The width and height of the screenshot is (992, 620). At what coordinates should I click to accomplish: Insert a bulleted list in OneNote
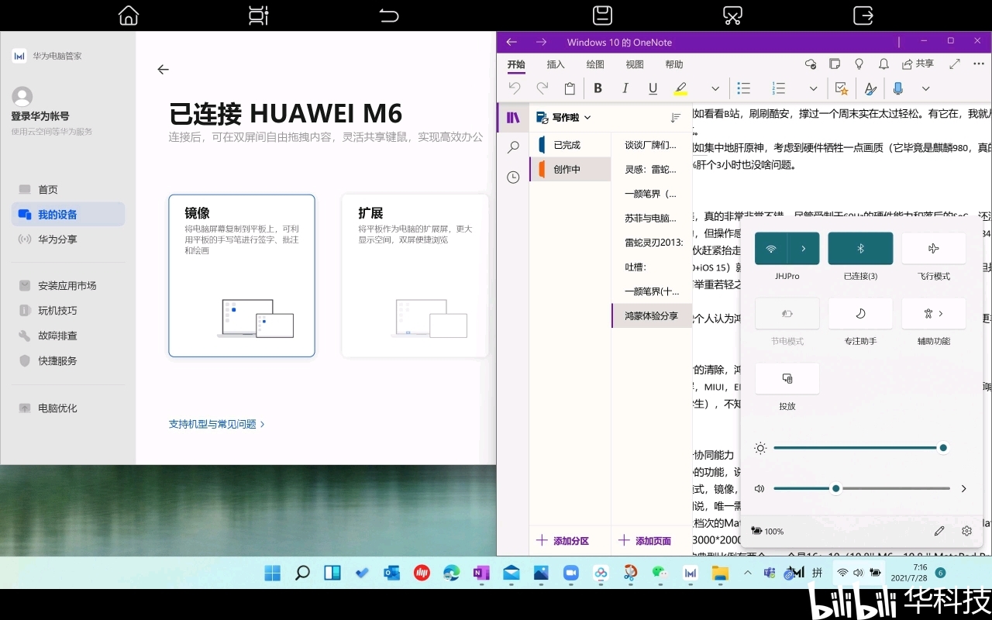(743, 88)
